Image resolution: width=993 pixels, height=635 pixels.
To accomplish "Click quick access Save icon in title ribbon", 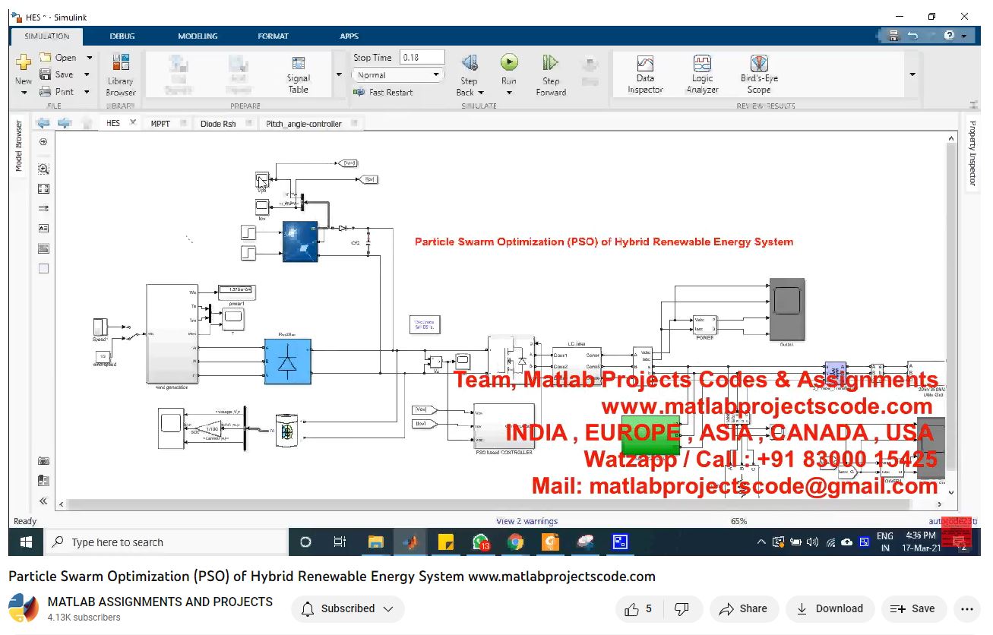I will [x=893, y=36].
